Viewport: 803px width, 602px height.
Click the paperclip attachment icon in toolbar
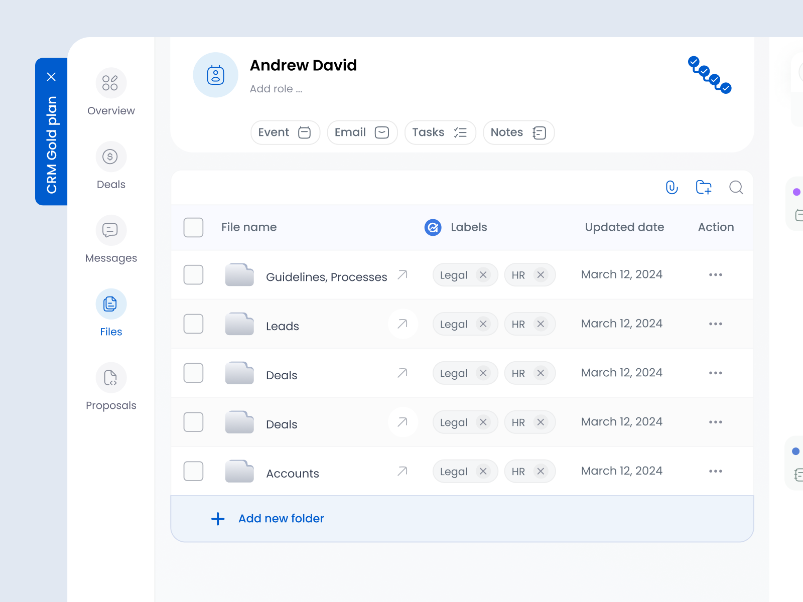[x=671, y=188]
